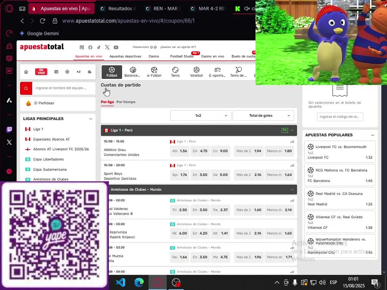Reload the browser page
Viewport: 387px width, 290px height.
(42, 21)
